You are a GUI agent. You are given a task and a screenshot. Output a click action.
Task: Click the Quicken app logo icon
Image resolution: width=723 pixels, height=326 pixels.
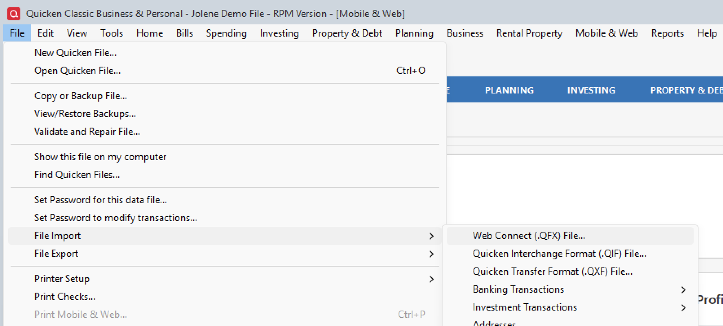(x=14, y=14)
